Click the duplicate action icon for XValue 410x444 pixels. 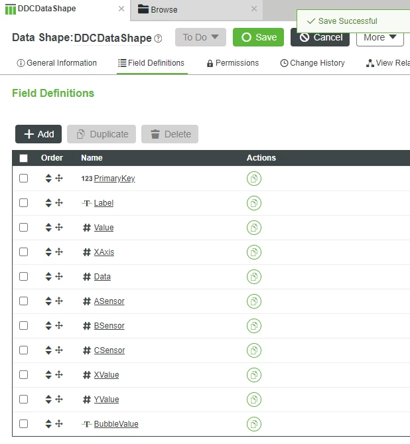pos(253,375)
